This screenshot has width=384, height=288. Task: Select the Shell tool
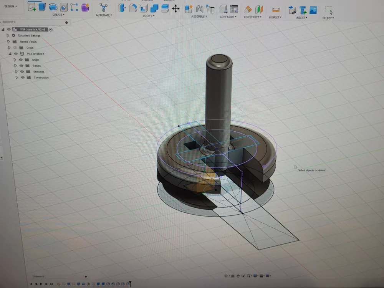click(x=144, y=8)
